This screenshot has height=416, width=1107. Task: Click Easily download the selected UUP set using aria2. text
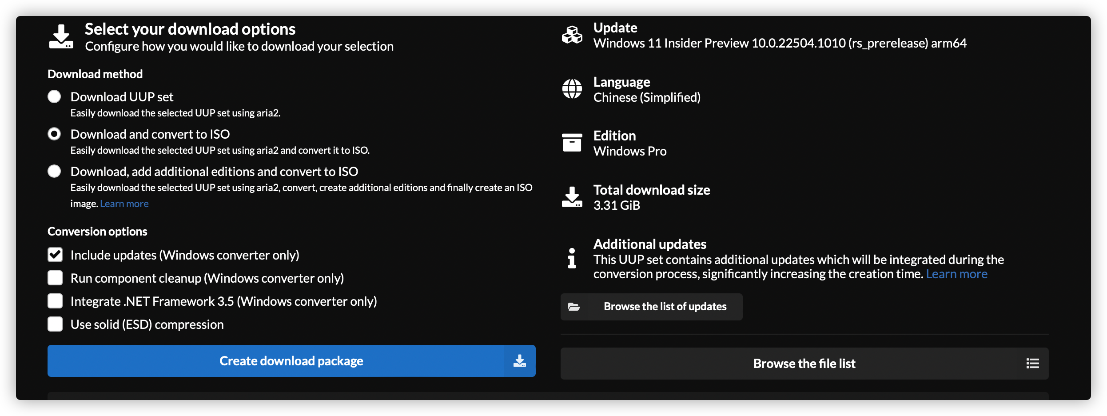(x=175, y=113)
